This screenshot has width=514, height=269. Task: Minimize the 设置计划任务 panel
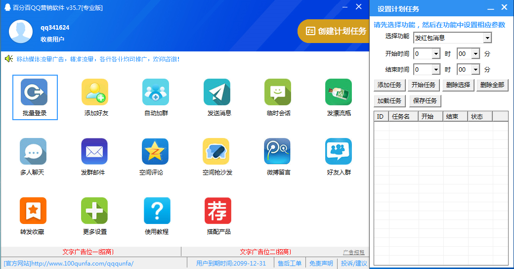point(490,8)
